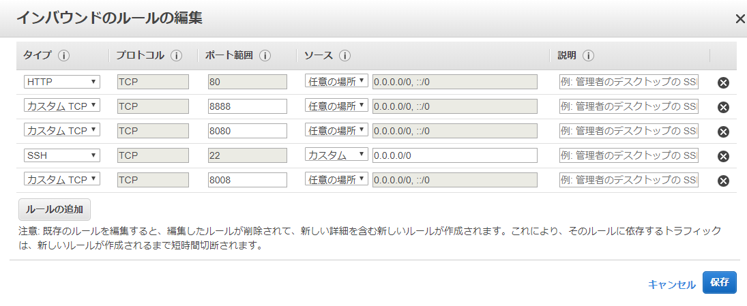Open source dropdown for port 8008 rule
747x306 pixels.
tap(337, 179)
